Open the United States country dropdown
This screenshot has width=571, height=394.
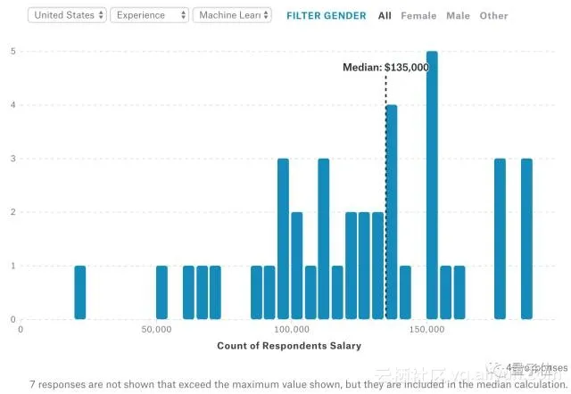68,15
